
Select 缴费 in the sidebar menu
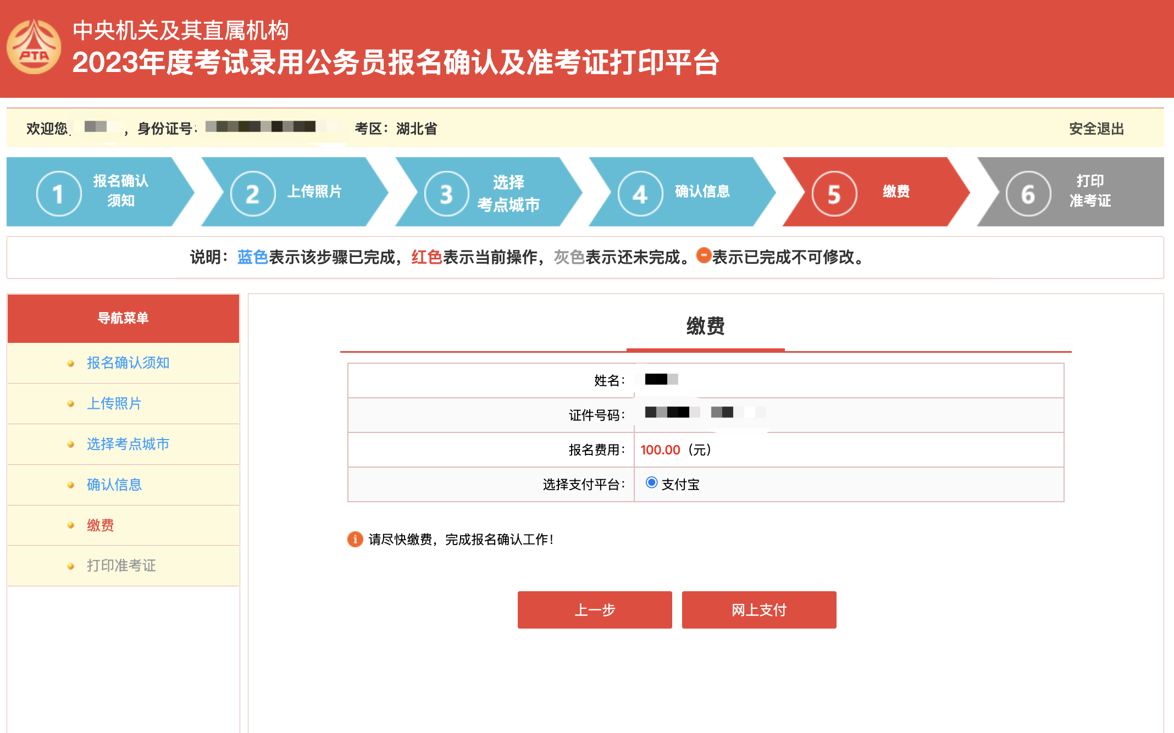tap(101, 525)
